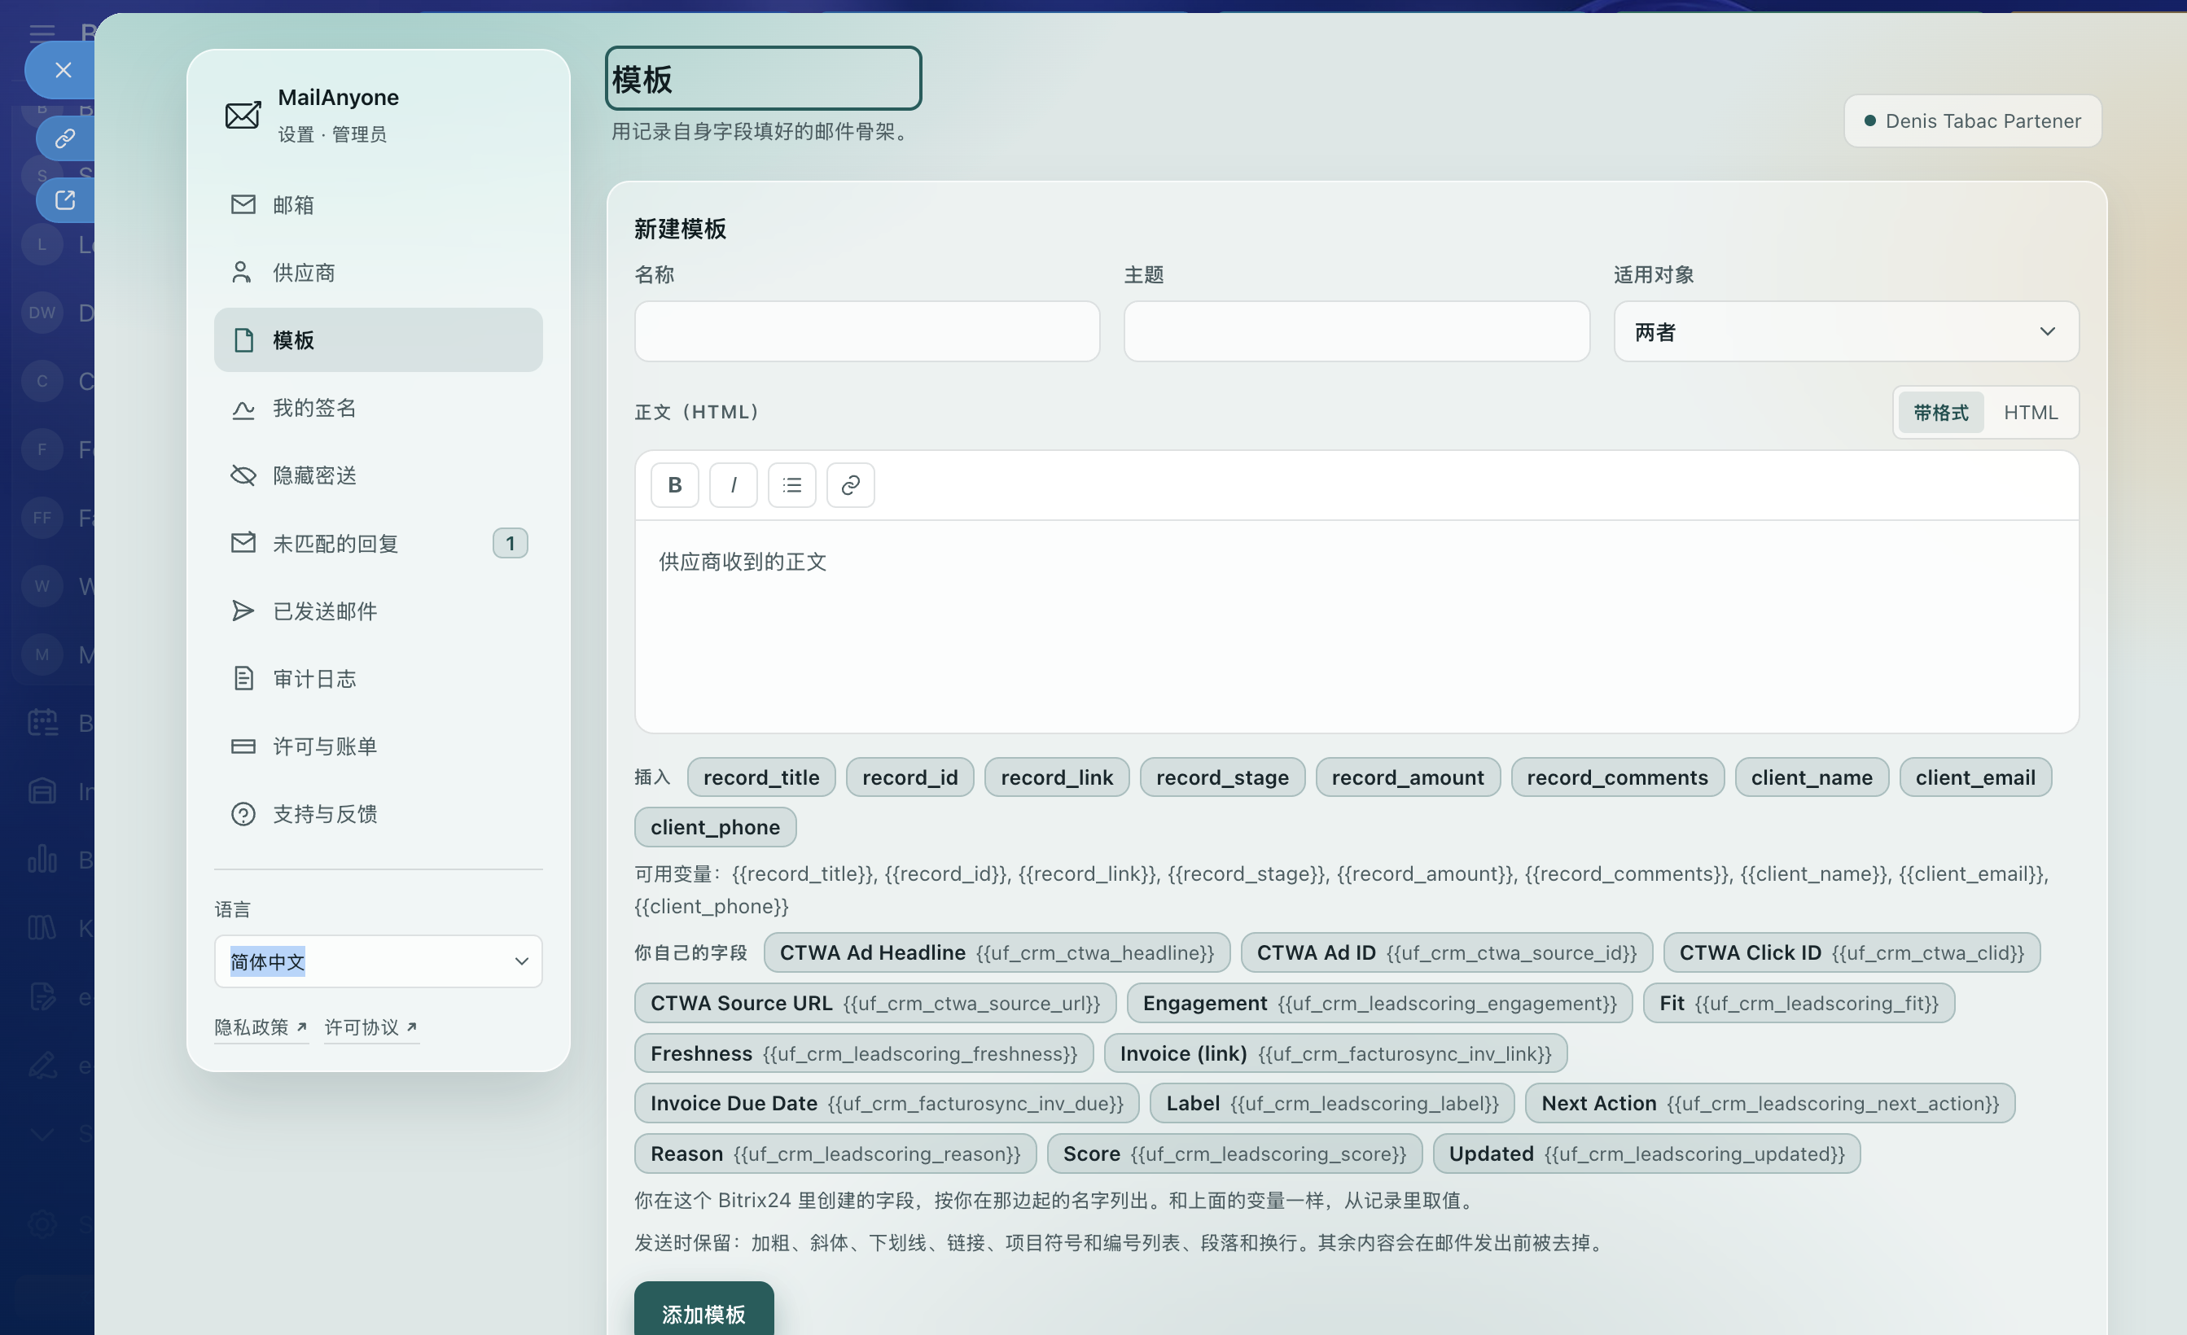This screenshot has height=1335, width=2187.
Task: Close the side panel with X button
Action: pyautogui.click(x=62, y=70)
